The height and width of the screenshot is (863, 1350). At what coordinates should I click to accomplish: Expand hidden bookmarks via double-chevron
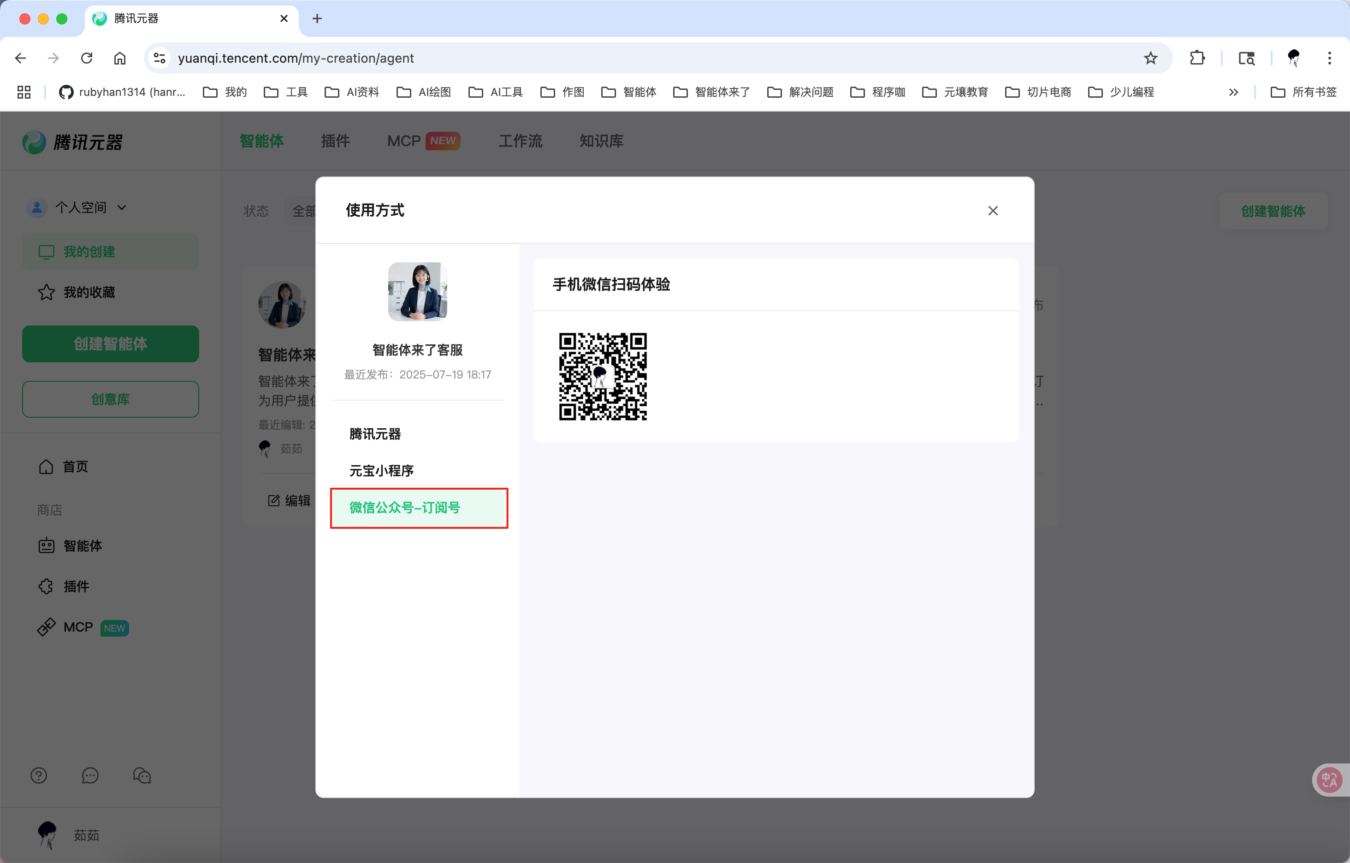[1234, 92]
